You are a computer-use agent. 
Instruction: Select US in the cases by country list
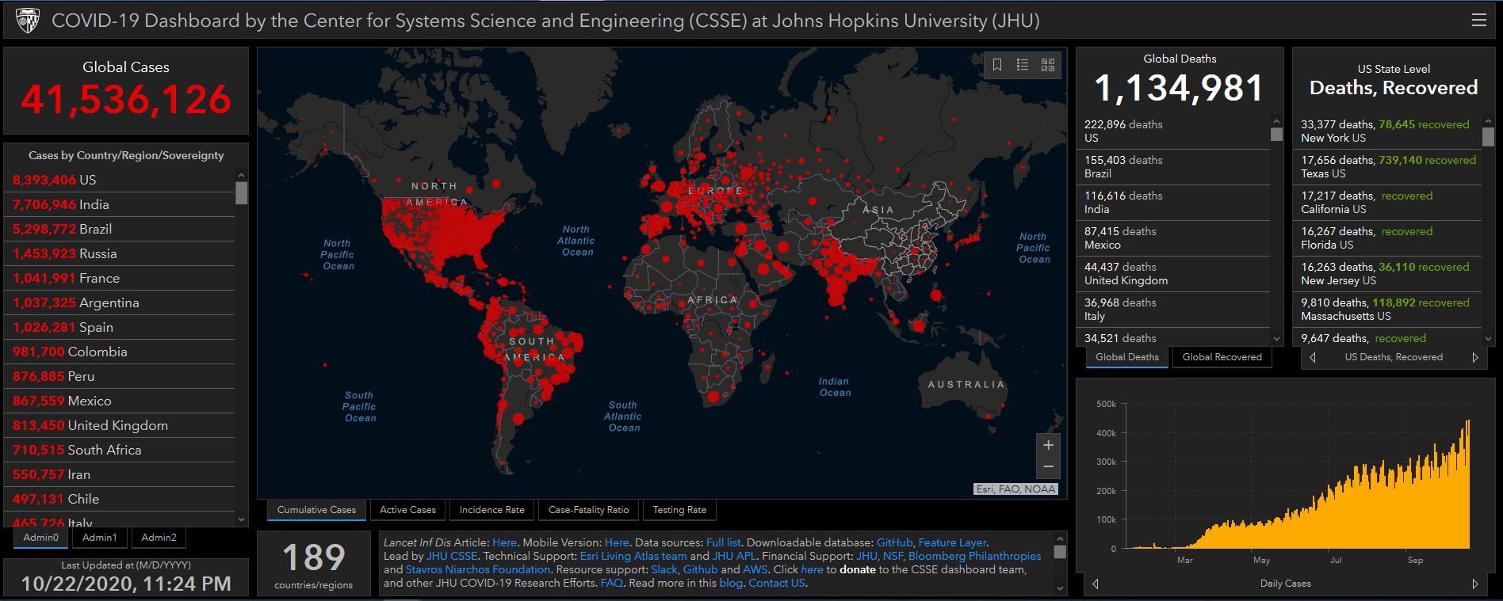(120, 180)
